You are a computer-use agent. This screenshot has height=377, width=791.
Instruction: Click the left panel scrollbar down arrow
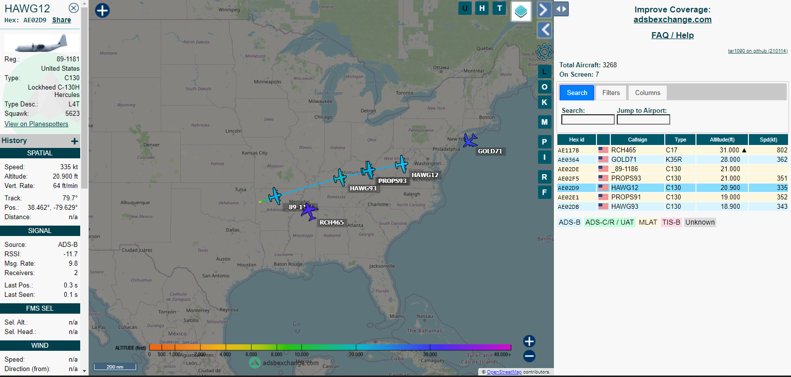[84, 371]
